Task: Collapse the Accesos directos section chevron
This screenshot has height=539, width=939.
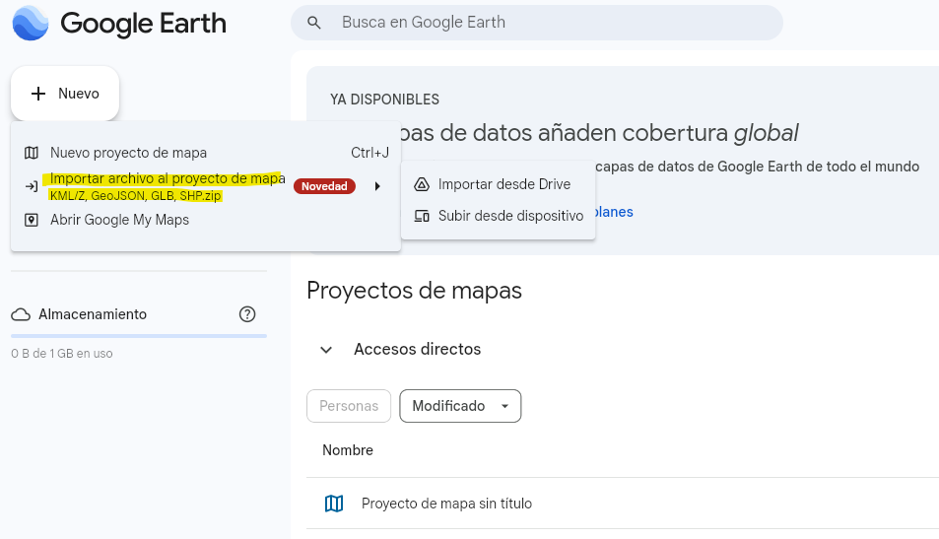Action: point(326,350)
